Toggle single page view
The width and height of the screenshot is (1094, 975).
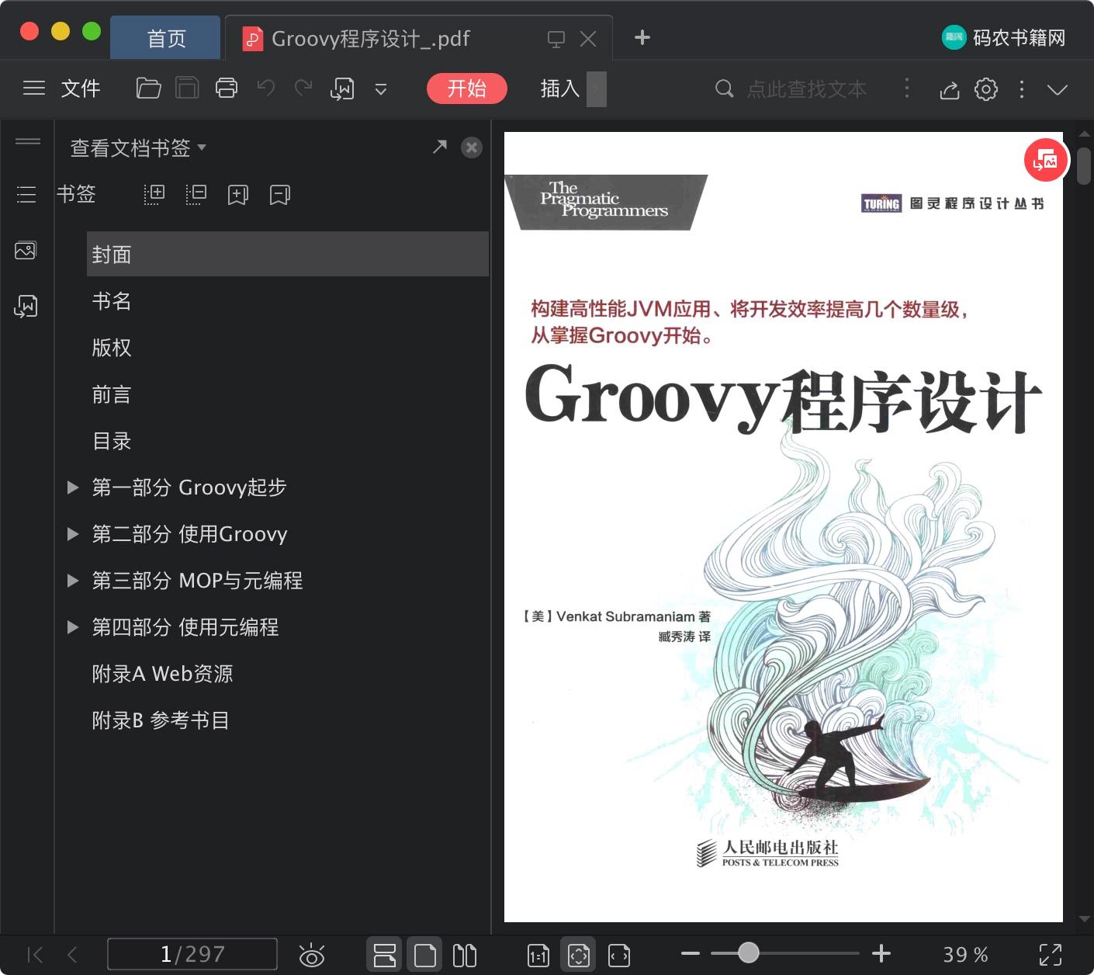[x=425, y=955]
